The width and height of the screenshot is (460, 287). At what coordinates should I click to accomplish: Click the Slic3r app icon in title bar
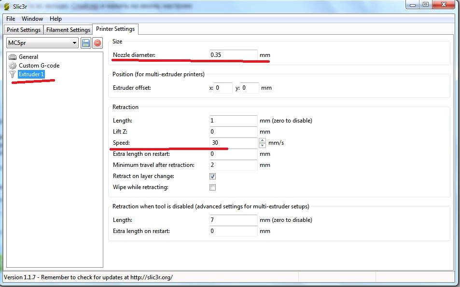coord(7,6)
